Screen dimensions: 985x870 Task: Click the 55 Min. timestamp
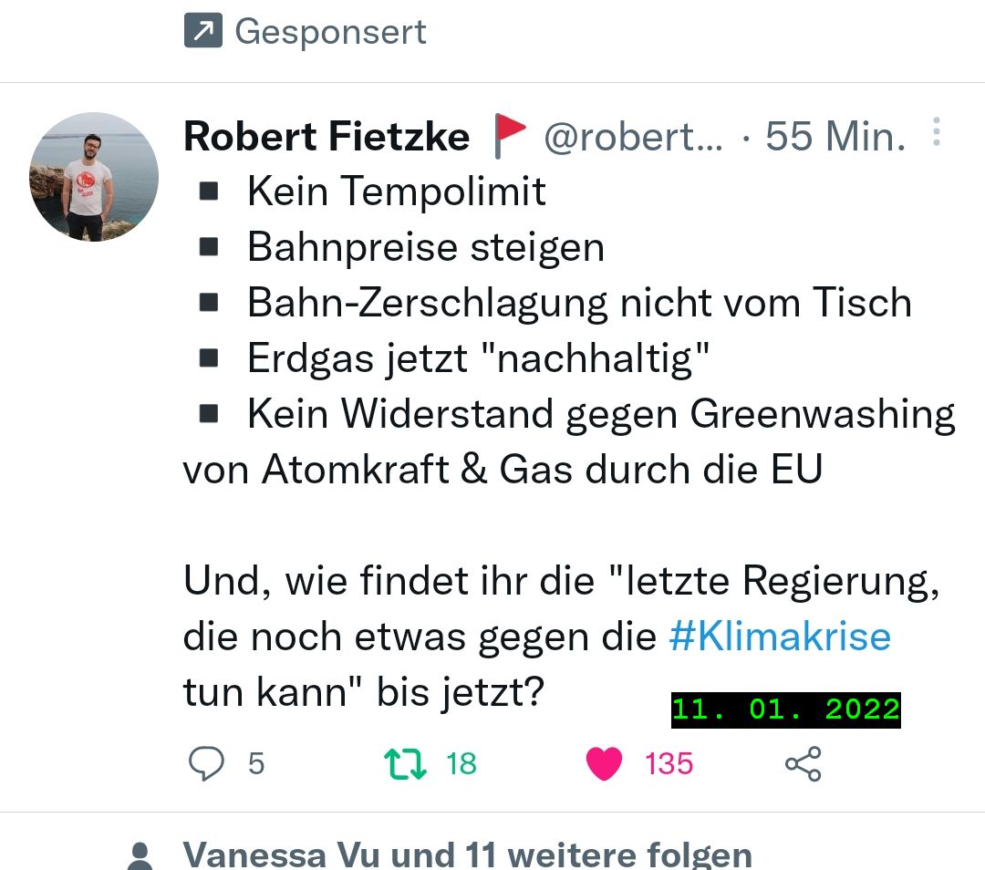click(x=835, y=137)
